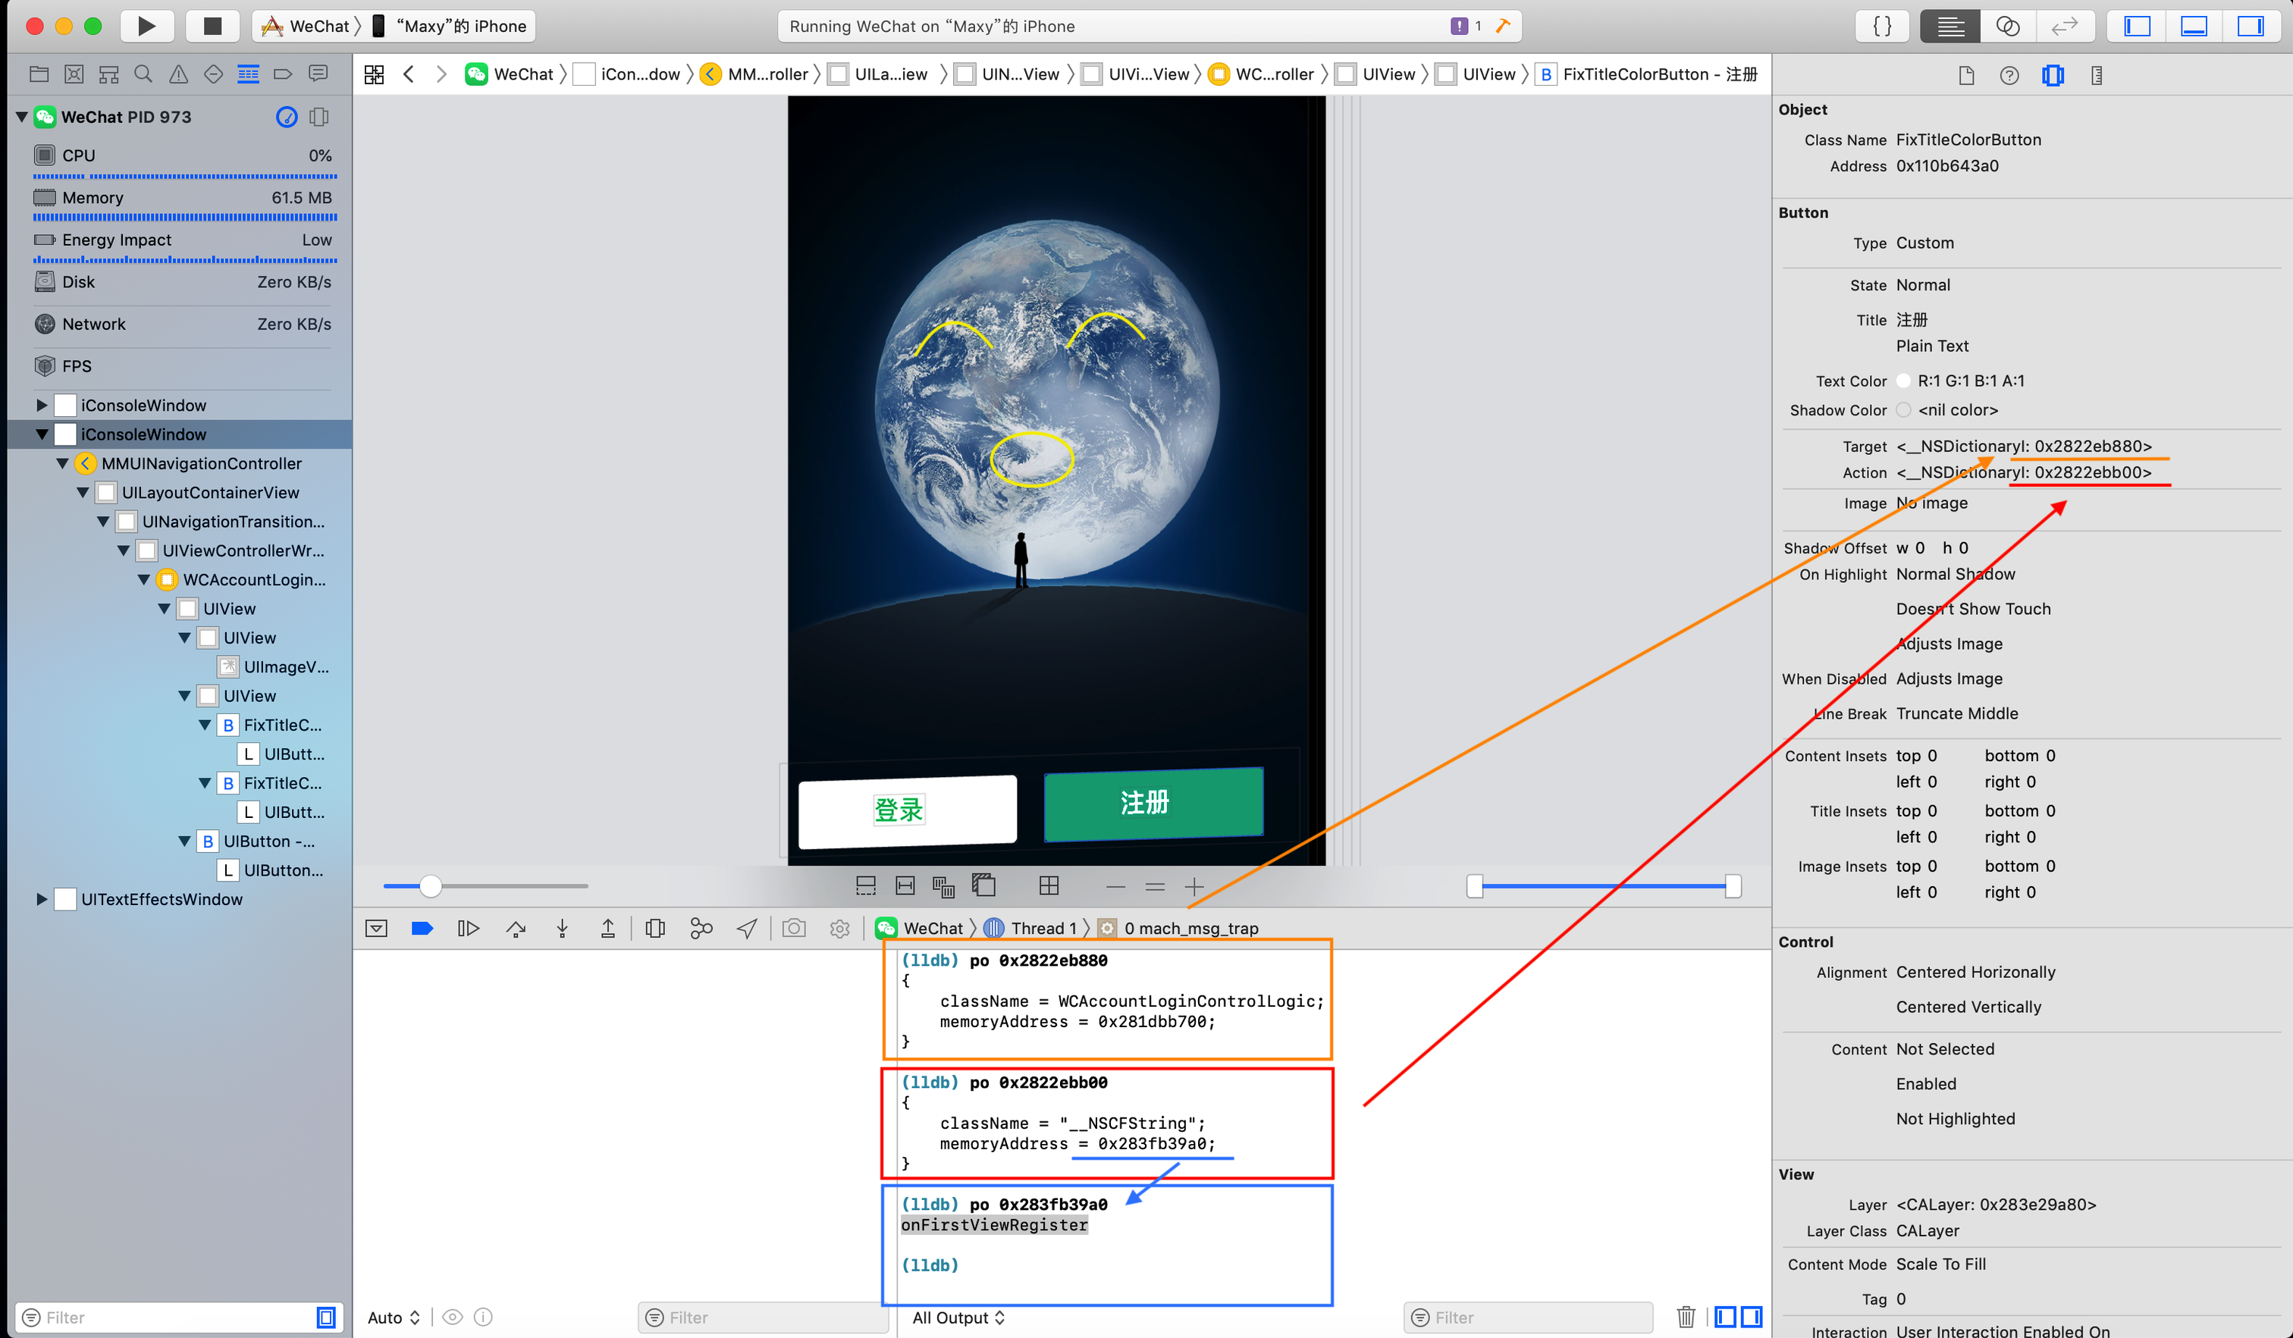Click the white Text Color swatch
Viewport: 2293px width, 1338px height.
1903,381
